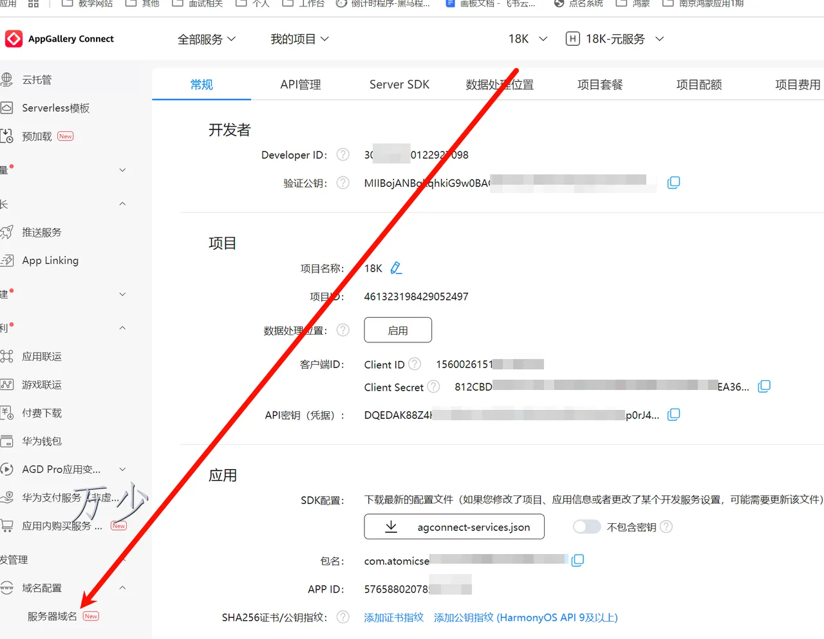Screen dimensions: 824x639
Task: Click the 启用 button for 数据处理位置
Action: tap(398, 330)
